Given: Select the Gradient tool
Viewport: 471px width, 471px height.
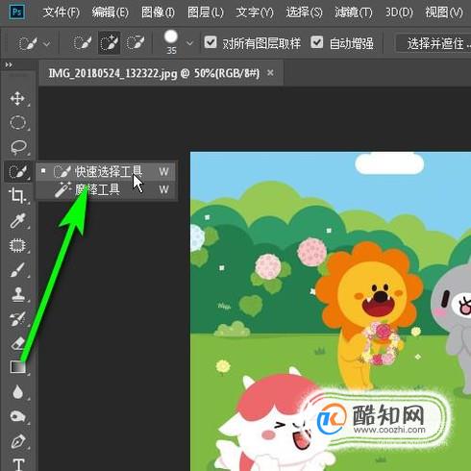Looking at the screenshot, I should pyautogui.click(x=17, y=367).
